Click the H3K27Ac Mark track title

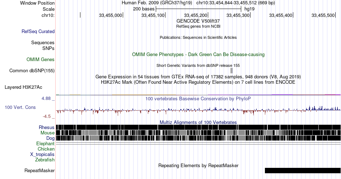click(198, 82)
